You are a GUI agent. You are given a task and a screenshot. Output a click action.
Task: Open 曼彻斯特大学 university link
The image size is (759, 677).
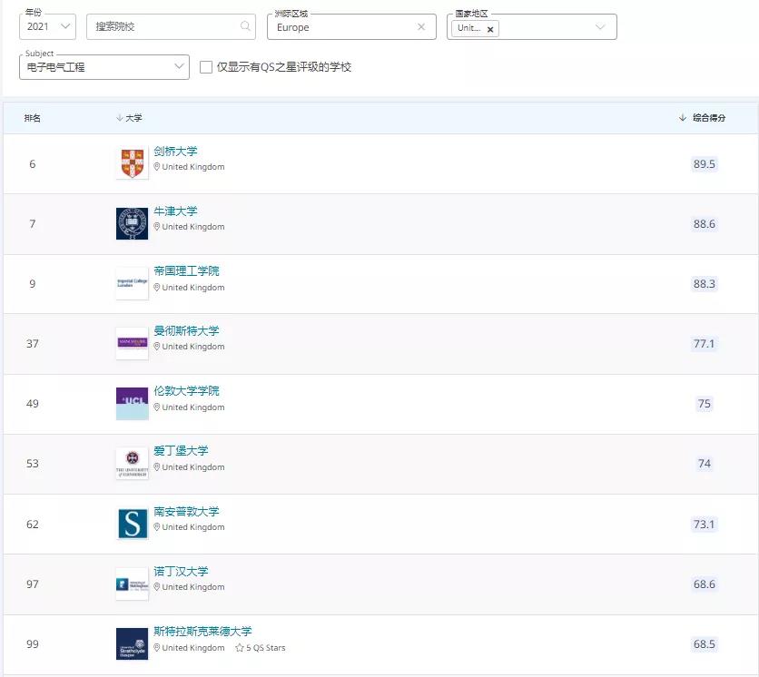(x=186, y=330)
